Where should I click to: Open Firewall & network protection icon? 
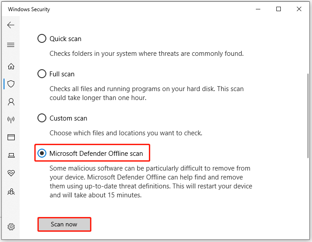tap(11, 120)
